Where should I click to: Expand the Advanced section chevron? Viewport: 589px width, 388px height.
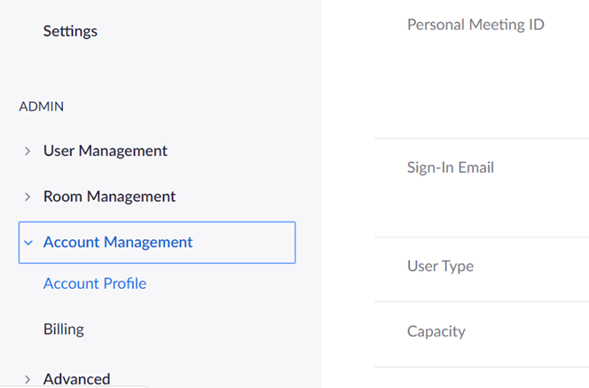tap(27, 379)
